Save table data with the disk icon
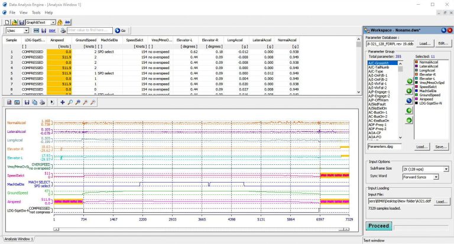 44,30
